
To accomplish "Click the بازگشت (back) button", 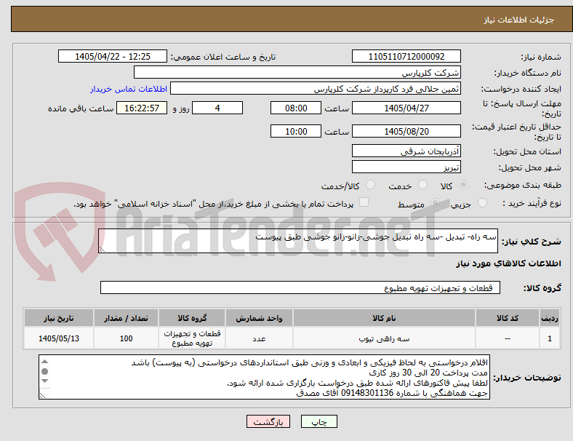I will (x=268, y=421).
